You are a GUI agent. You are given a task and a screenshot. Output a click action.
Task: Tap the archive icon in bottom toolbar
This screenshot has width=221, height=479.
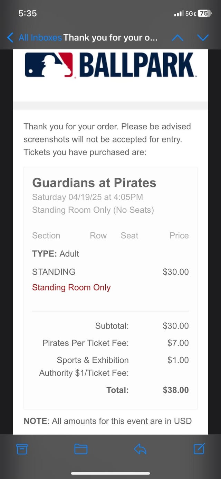click(22, 449)
